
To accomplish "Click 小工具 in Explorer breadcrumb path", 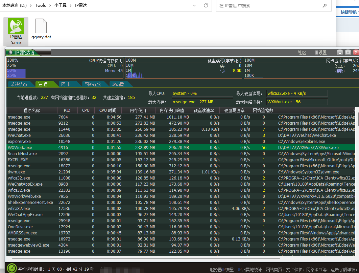I will tap(61, 5).
